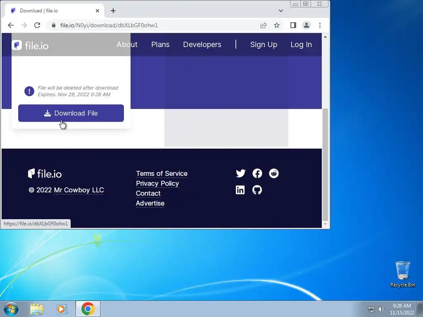
Task: Click the footer file.io logo
Action: [45, 174]
